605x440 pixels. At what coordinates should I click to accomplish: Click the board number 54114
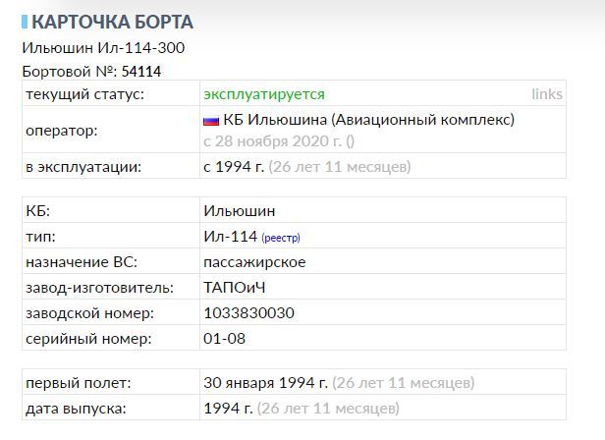(141, 71)
